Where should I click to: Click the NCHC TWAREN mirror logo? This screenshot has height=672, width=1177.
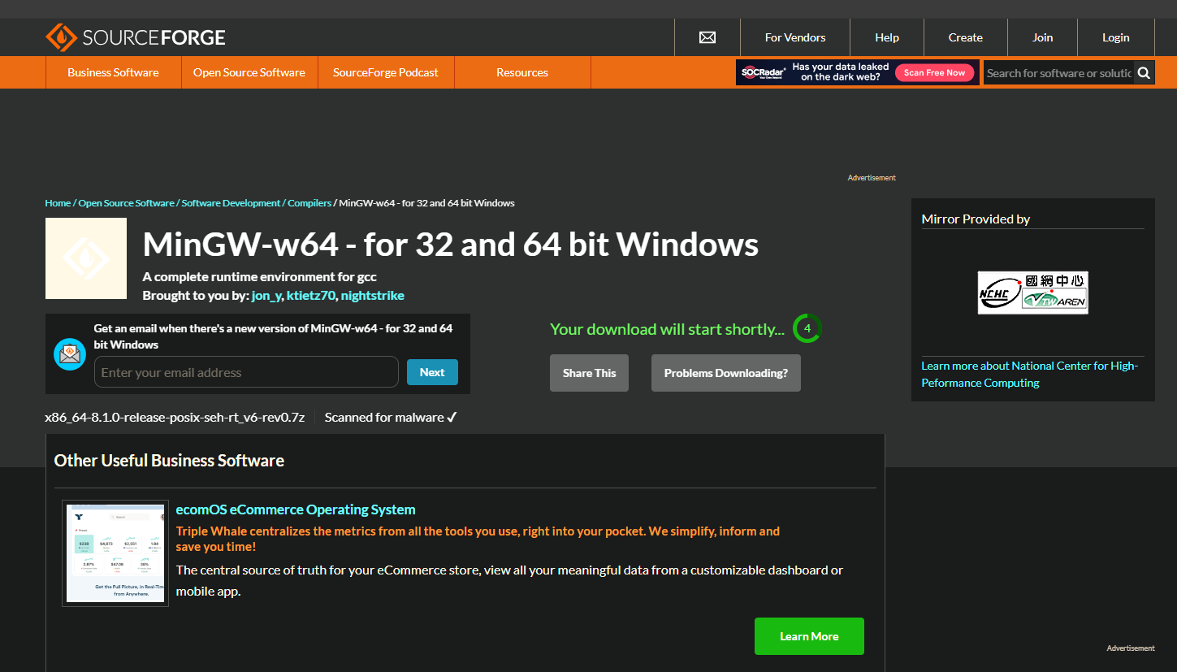point(1032,293)
